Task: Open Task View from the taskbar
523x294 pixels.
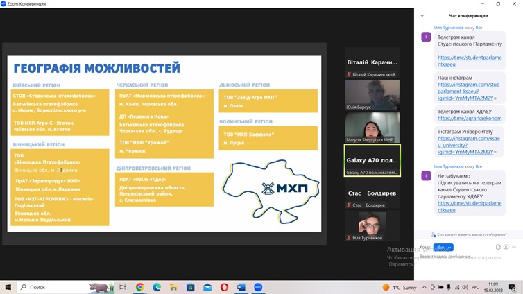Action: click(x=122, y=287)
